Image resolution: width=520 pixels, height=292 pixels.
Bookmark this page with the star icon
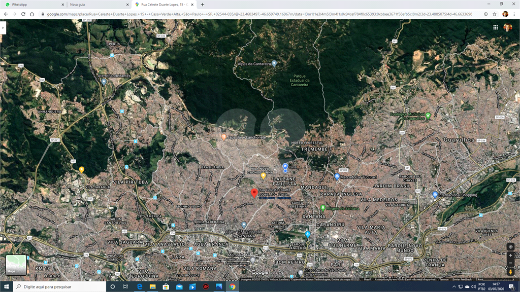click(x=495, y=14)
